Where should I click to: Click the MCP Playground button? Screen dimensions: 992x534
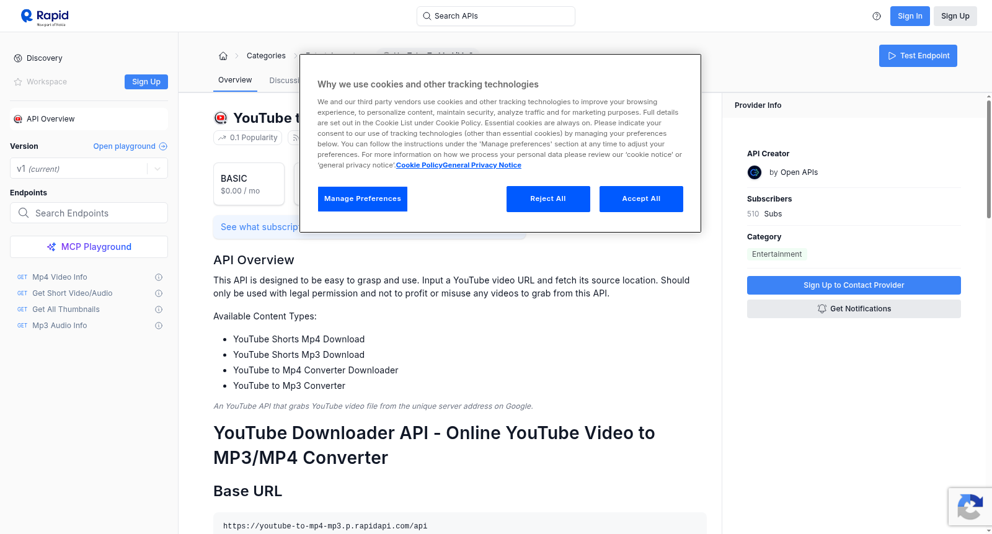(89, 247)
